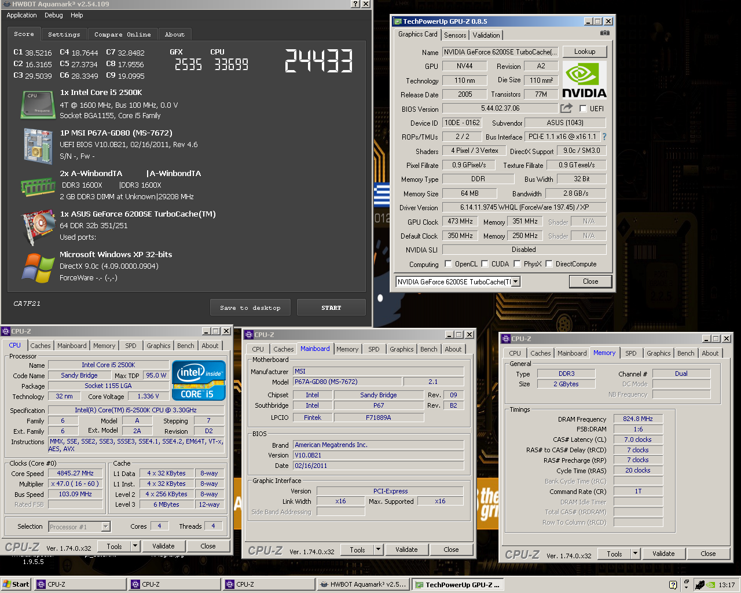Click the DRAM Frequency 824.8 MHz field
The image size is (741, 593).
pos(638,419)
